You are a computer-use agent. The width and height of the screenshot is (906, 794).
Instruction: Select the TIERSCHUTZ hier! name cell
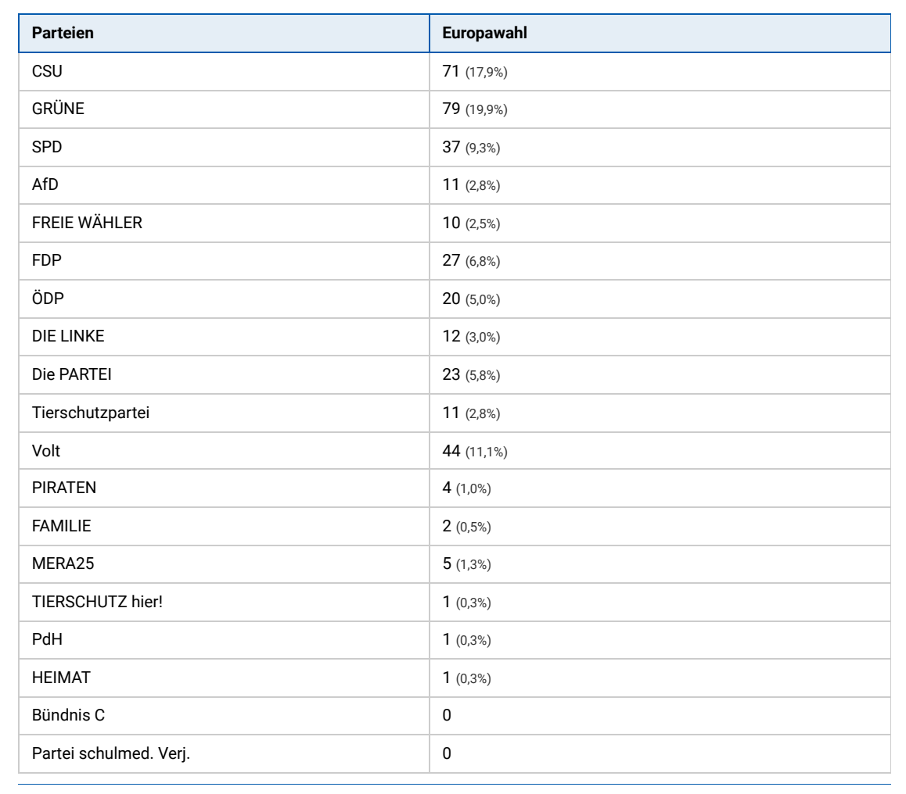pyautogui.click(x=225, y=602)
